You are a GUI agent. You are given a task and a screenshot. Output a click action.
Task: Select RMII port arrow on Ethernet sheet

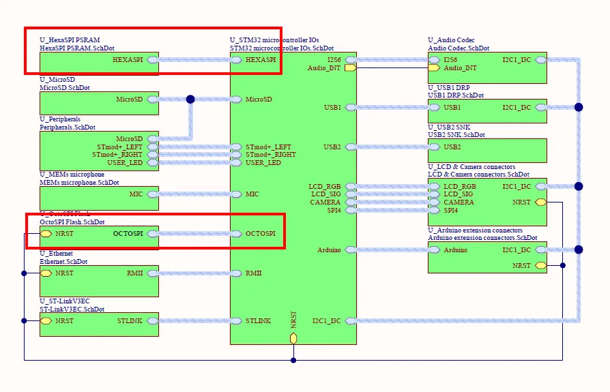coord(153,273)
